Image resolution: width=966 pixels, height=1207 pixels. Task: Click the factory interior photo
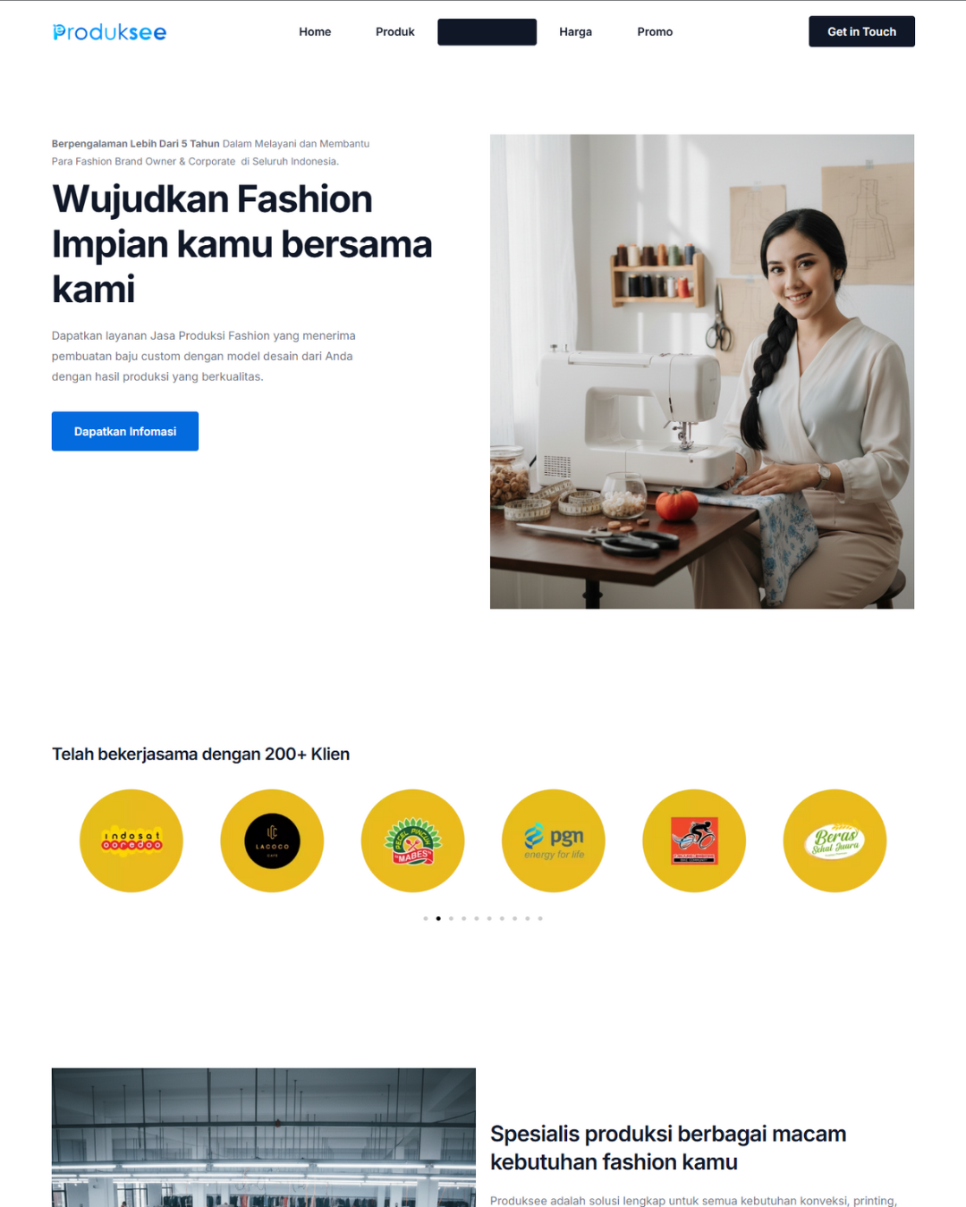coord(264,1137)
